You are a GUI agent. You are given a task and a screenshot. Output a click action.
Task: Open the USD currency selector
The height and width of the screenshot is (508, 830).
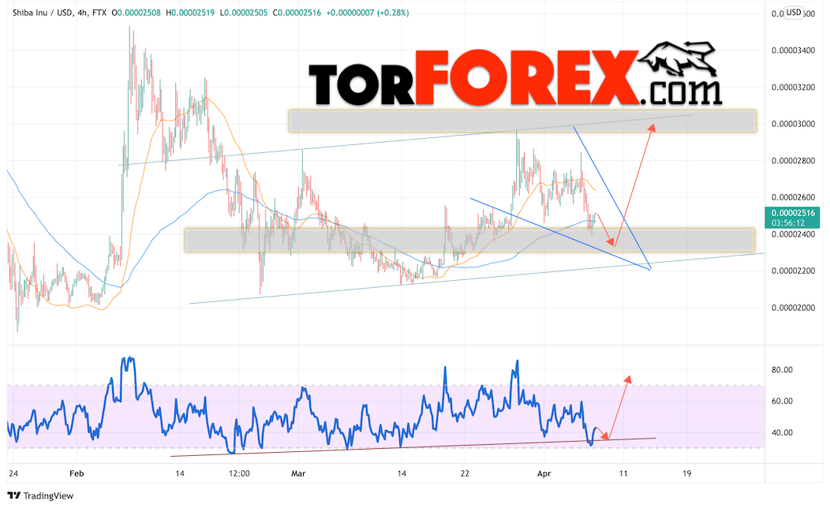[x=793, y=12]
